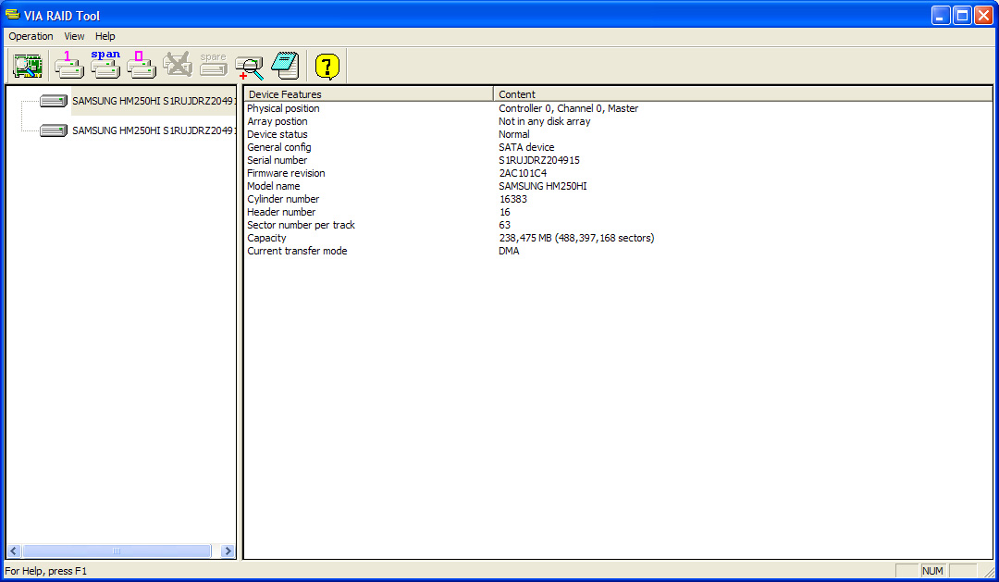Click the DMA transfer mode value
The height and width of the screenshot is (582, 999).
click(x=509, y=251)
